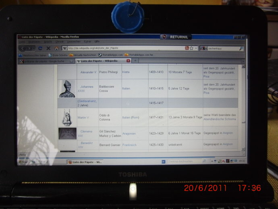
Task: Click the Abendländische Schisma link
Action: click(220, 119)
